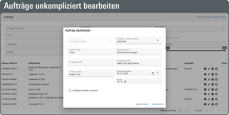This screenshot has width=229, height=115.
Task: Click Kunden-Nr. field containing 20035432
Action: (x=138, y=40)
